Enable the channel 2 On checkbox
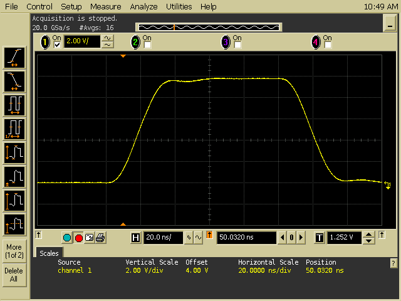401x301 pixels. tap(147, 45)
